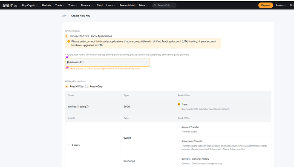Click the Exchange type cell
The width and height of the screenshot is (294, 167).
tap(129, 161)
